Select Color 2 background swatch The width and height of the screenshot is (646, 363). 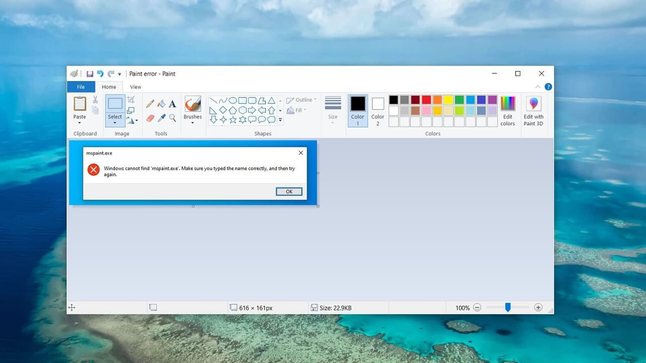[x=378, y=111]
